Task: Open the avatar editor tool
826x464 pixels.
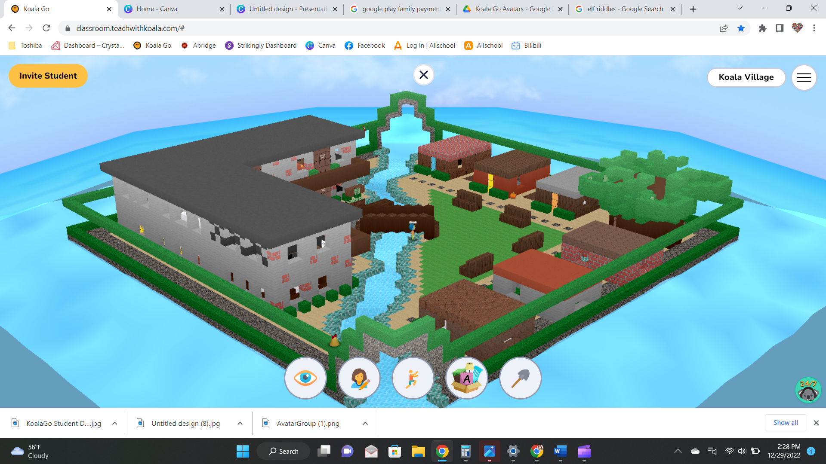Action: pyautogui.click(x=359, y=378)
